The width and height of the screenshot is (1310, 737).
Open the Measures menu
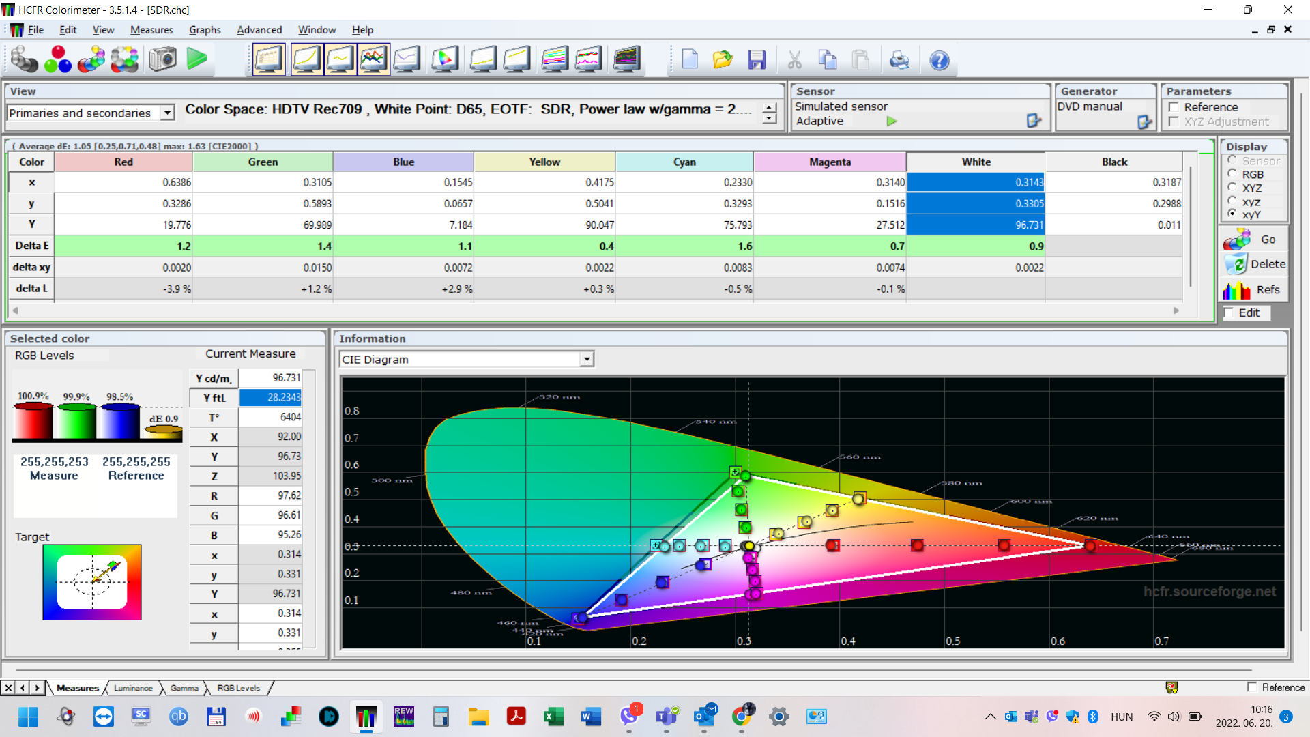pos(151,30)
